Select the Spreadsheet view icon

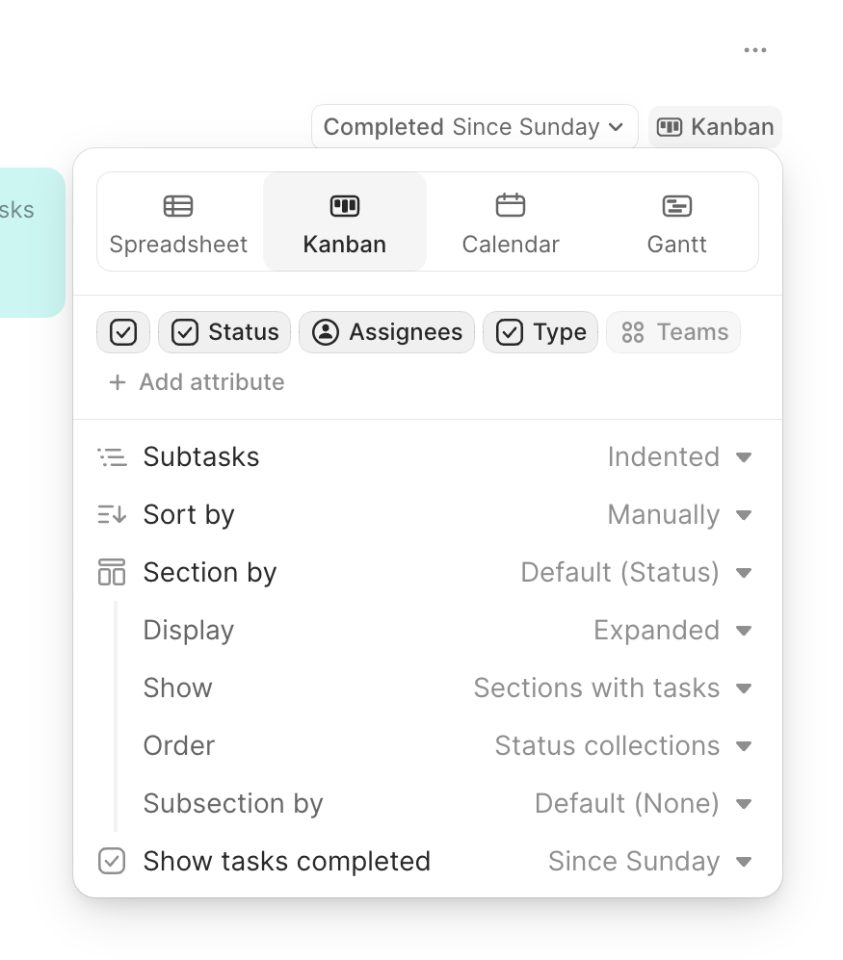pyautogui.click(x=177, y=205)
